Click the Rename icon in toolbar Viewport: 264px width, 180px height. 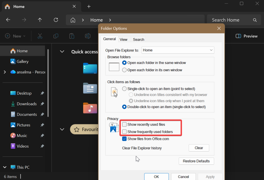coord(87,36)
